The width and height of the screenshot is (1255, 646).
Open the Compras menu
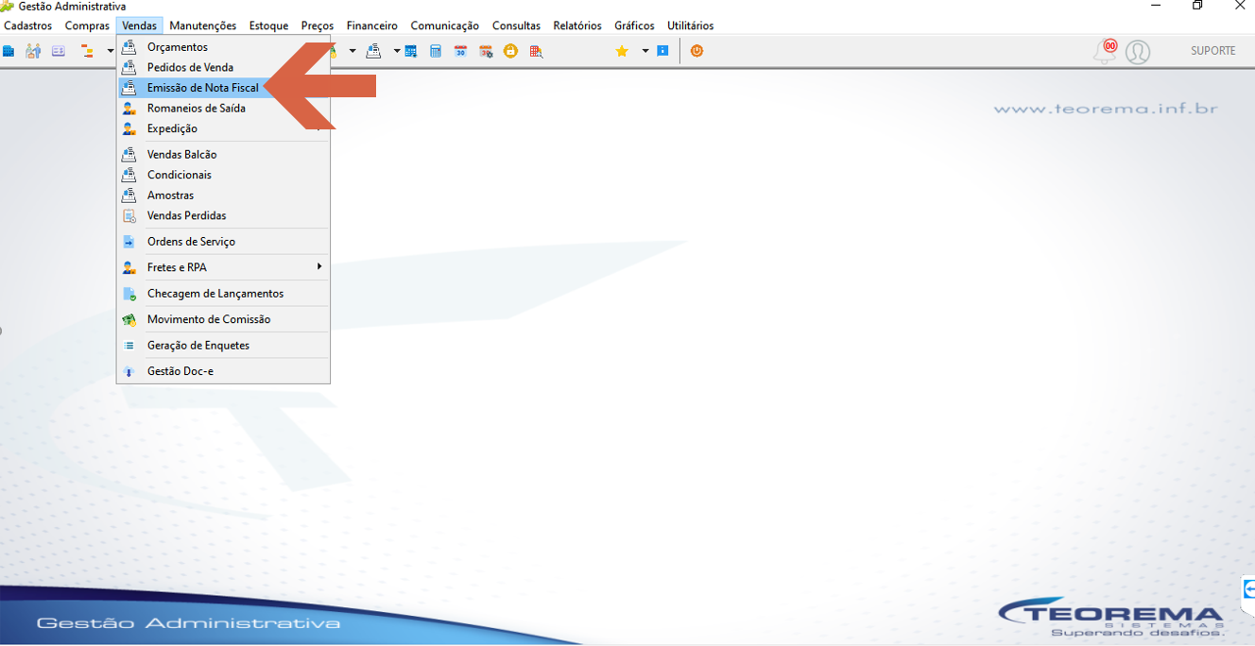[87, 25]
